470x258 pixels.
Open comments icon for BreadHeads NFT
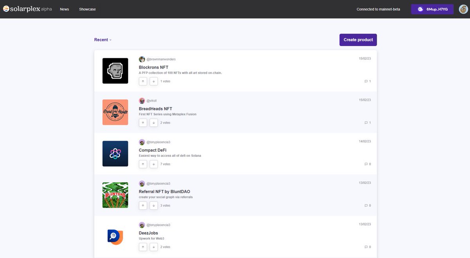pyautogui.click(x=366, y=123)
